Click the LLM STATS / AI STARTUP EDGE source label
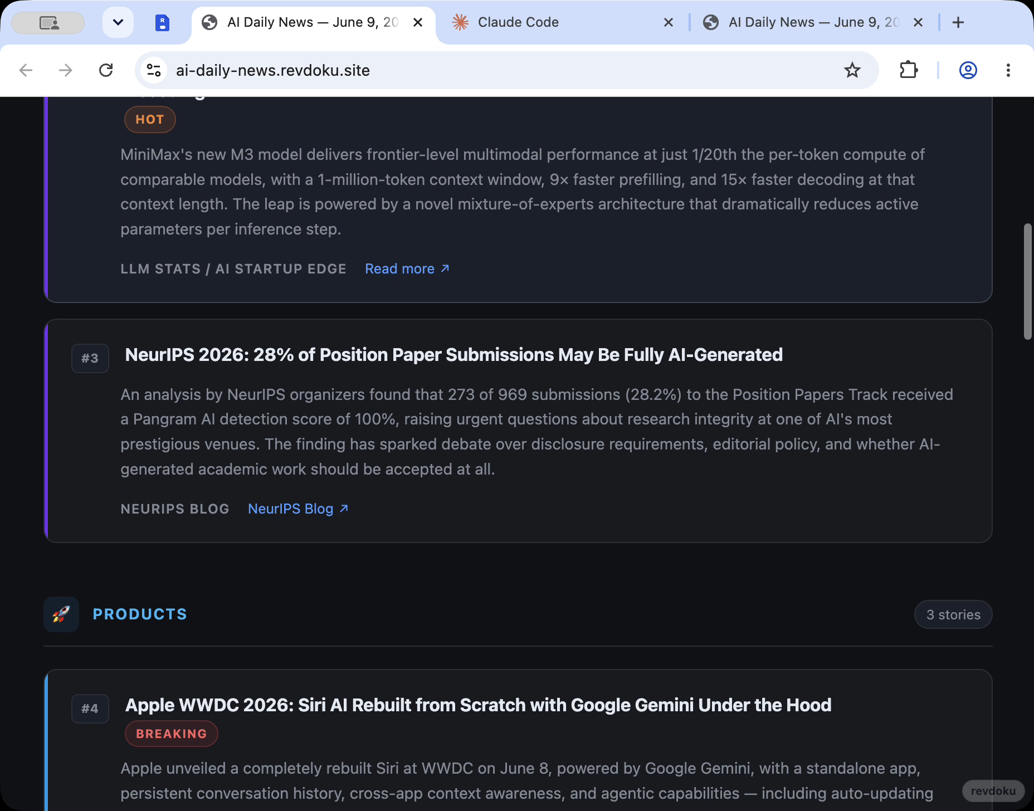The height and width of the screenshot is (811, 1034). (x=233, y=269)
